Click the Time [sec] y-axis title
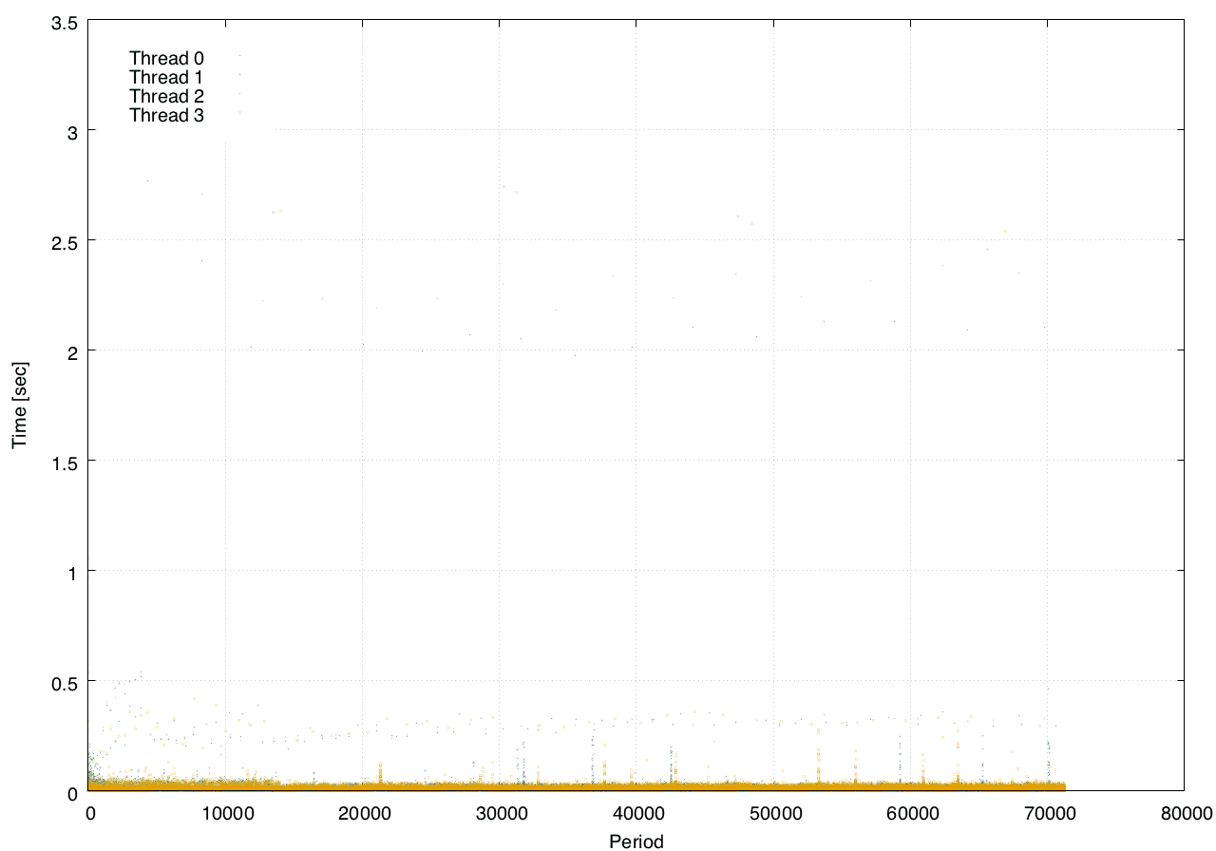The image size is (1216, 851). 19,405
